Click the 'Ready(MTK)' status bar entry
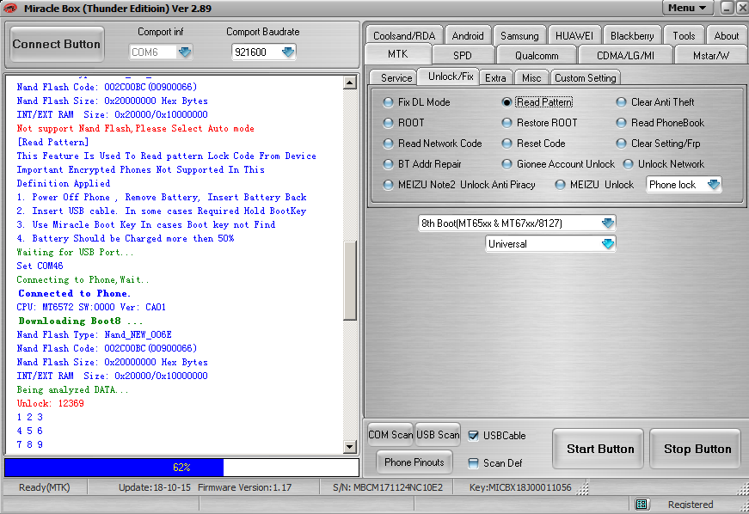This screenshot has width=749, height=514. pos(45,487)
